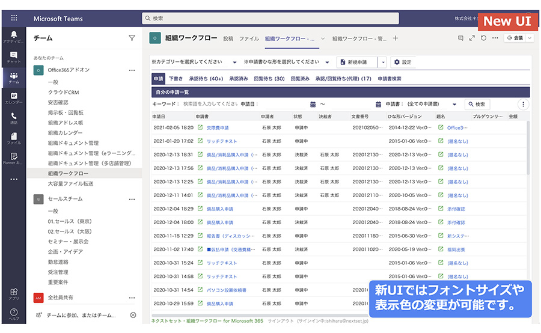Select the 大容量ファイル転送 channel

[70, 183]
